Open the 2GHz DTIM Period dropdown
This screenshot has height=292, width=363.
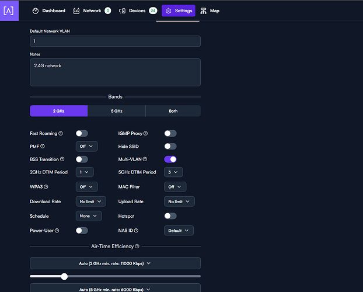point(85,172)
